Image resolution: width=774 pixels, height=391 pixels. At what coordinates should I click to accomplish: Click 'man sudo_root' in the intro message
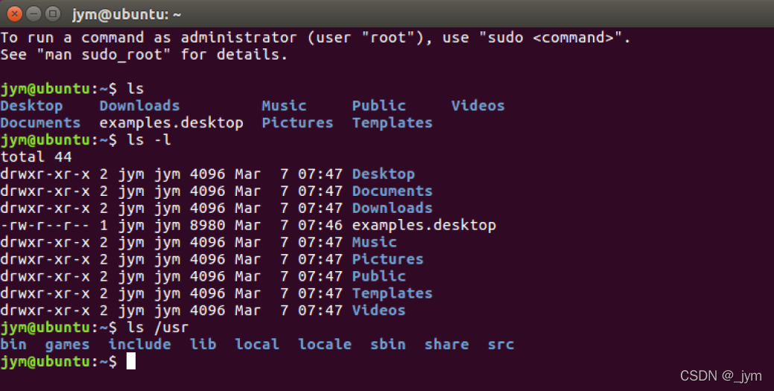point(104,55)
